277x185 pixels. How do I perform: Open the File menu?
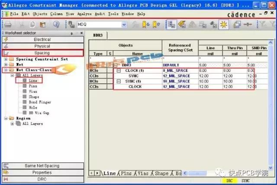tap(14, 14)
